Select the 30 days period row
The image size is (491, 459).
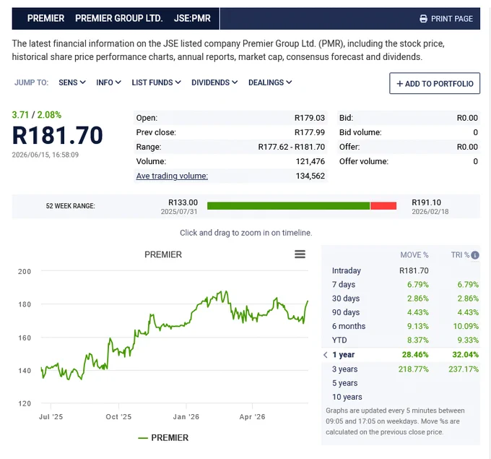pyautogui.click(x=401, y=298)
